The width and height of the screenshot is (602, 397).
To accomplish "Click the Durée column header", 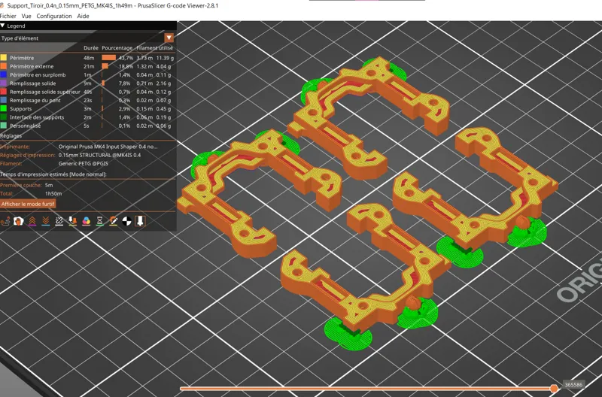I will click(x=91, y=48).
